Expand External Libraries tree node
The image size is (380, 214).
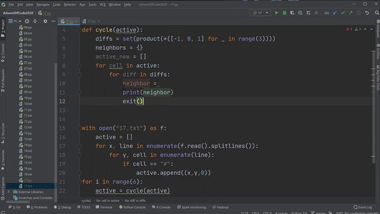pos(9,192)
